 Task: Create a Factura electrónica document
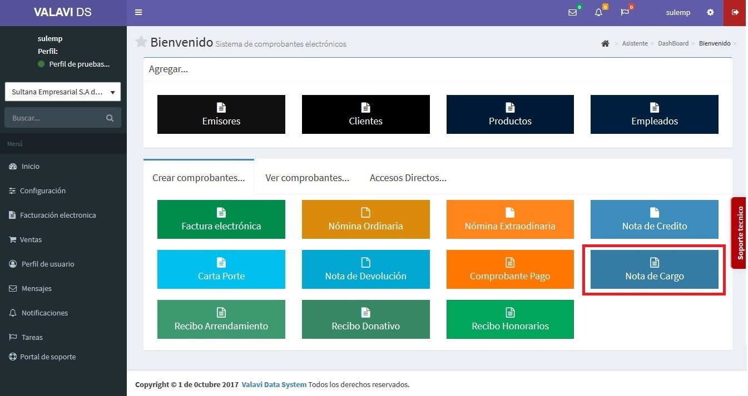click(x=221, y=219)
